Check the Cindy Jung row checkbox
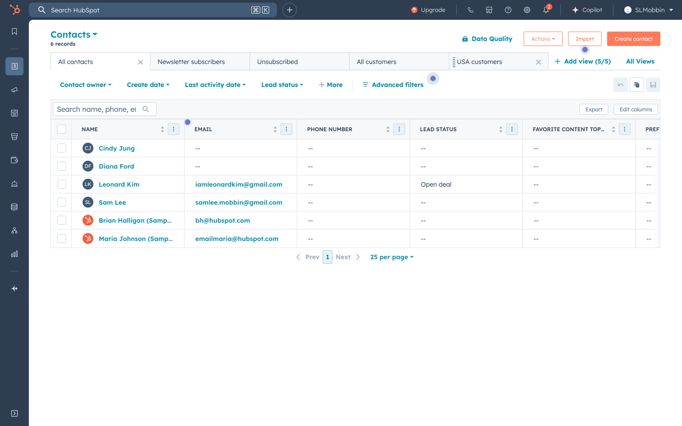This screenshot has height=426, width=682. click(61, 148)
